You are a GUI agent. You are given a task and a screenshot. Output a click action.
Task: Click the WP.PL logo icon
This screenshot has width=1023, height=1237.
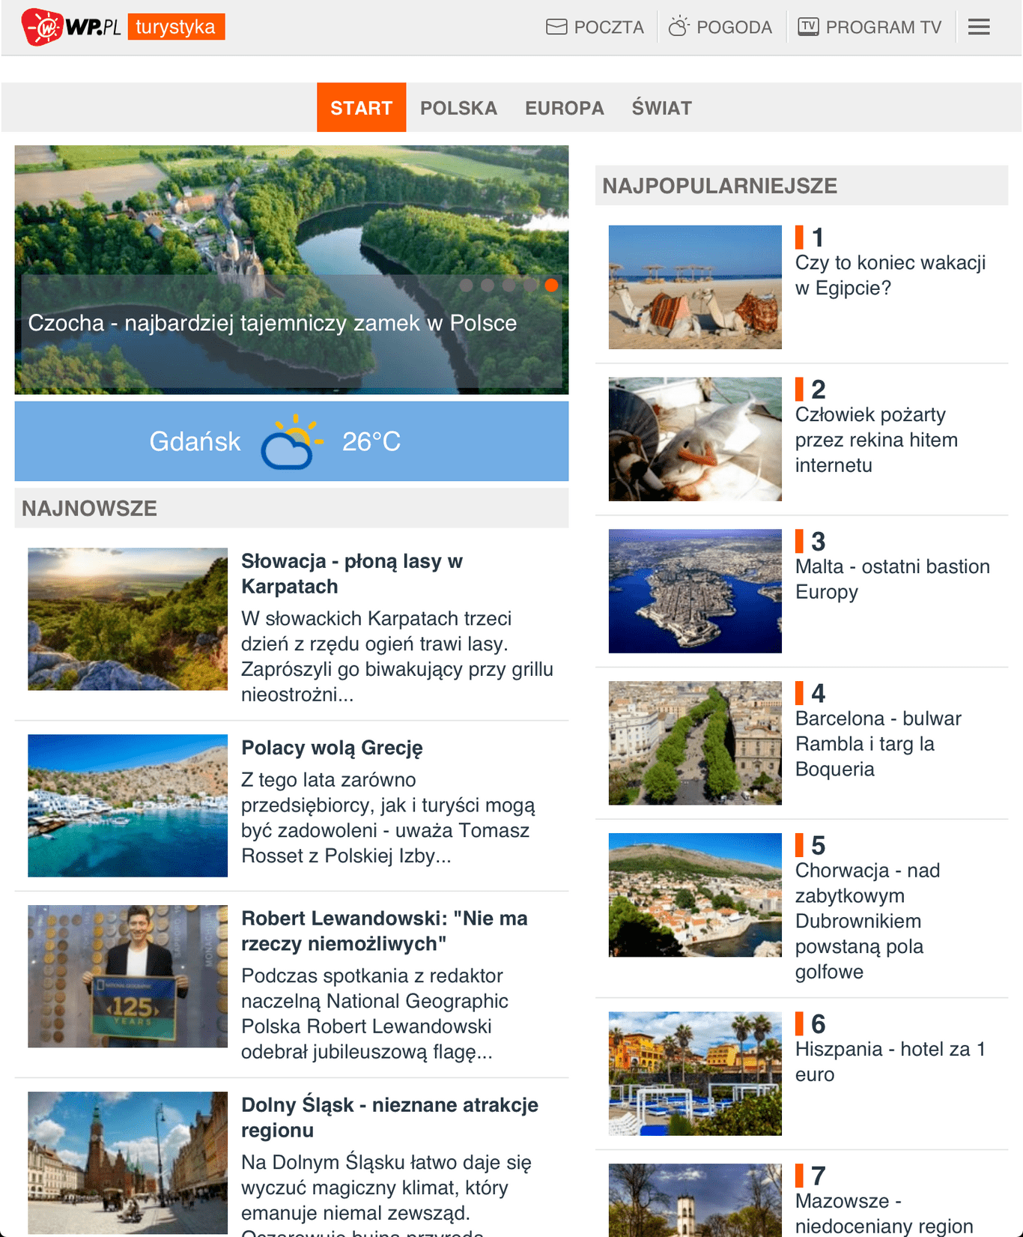(42, 27)
